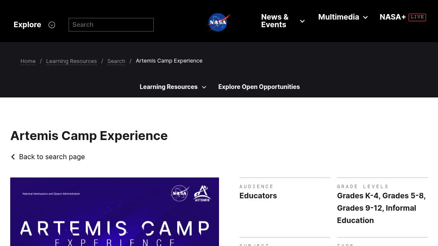Open Search breadcrumb link
Viewport: 438px width, 246px height.
[x=116, y=61]
